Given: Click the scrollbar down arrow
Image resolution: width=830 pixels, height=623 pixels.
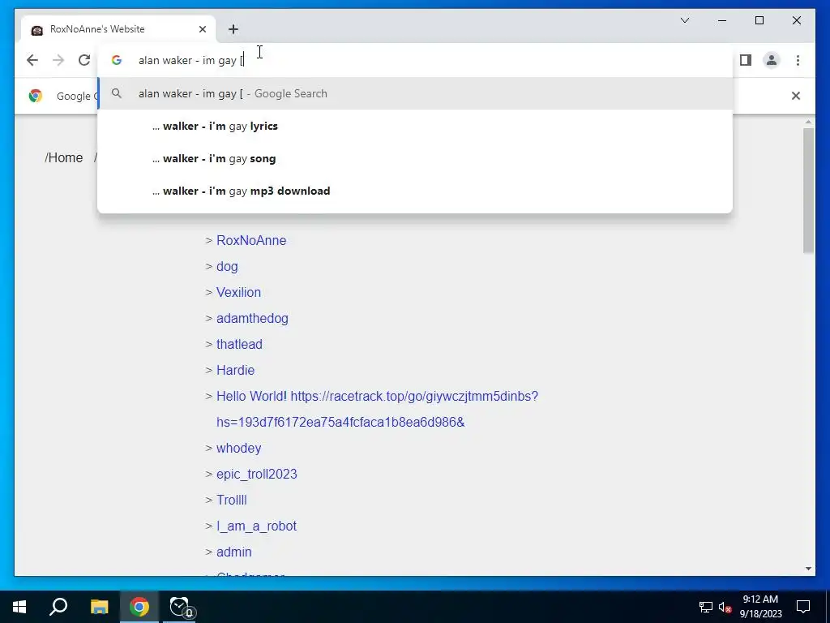Looking at the screenshot, I should click(x=808, y=569).
